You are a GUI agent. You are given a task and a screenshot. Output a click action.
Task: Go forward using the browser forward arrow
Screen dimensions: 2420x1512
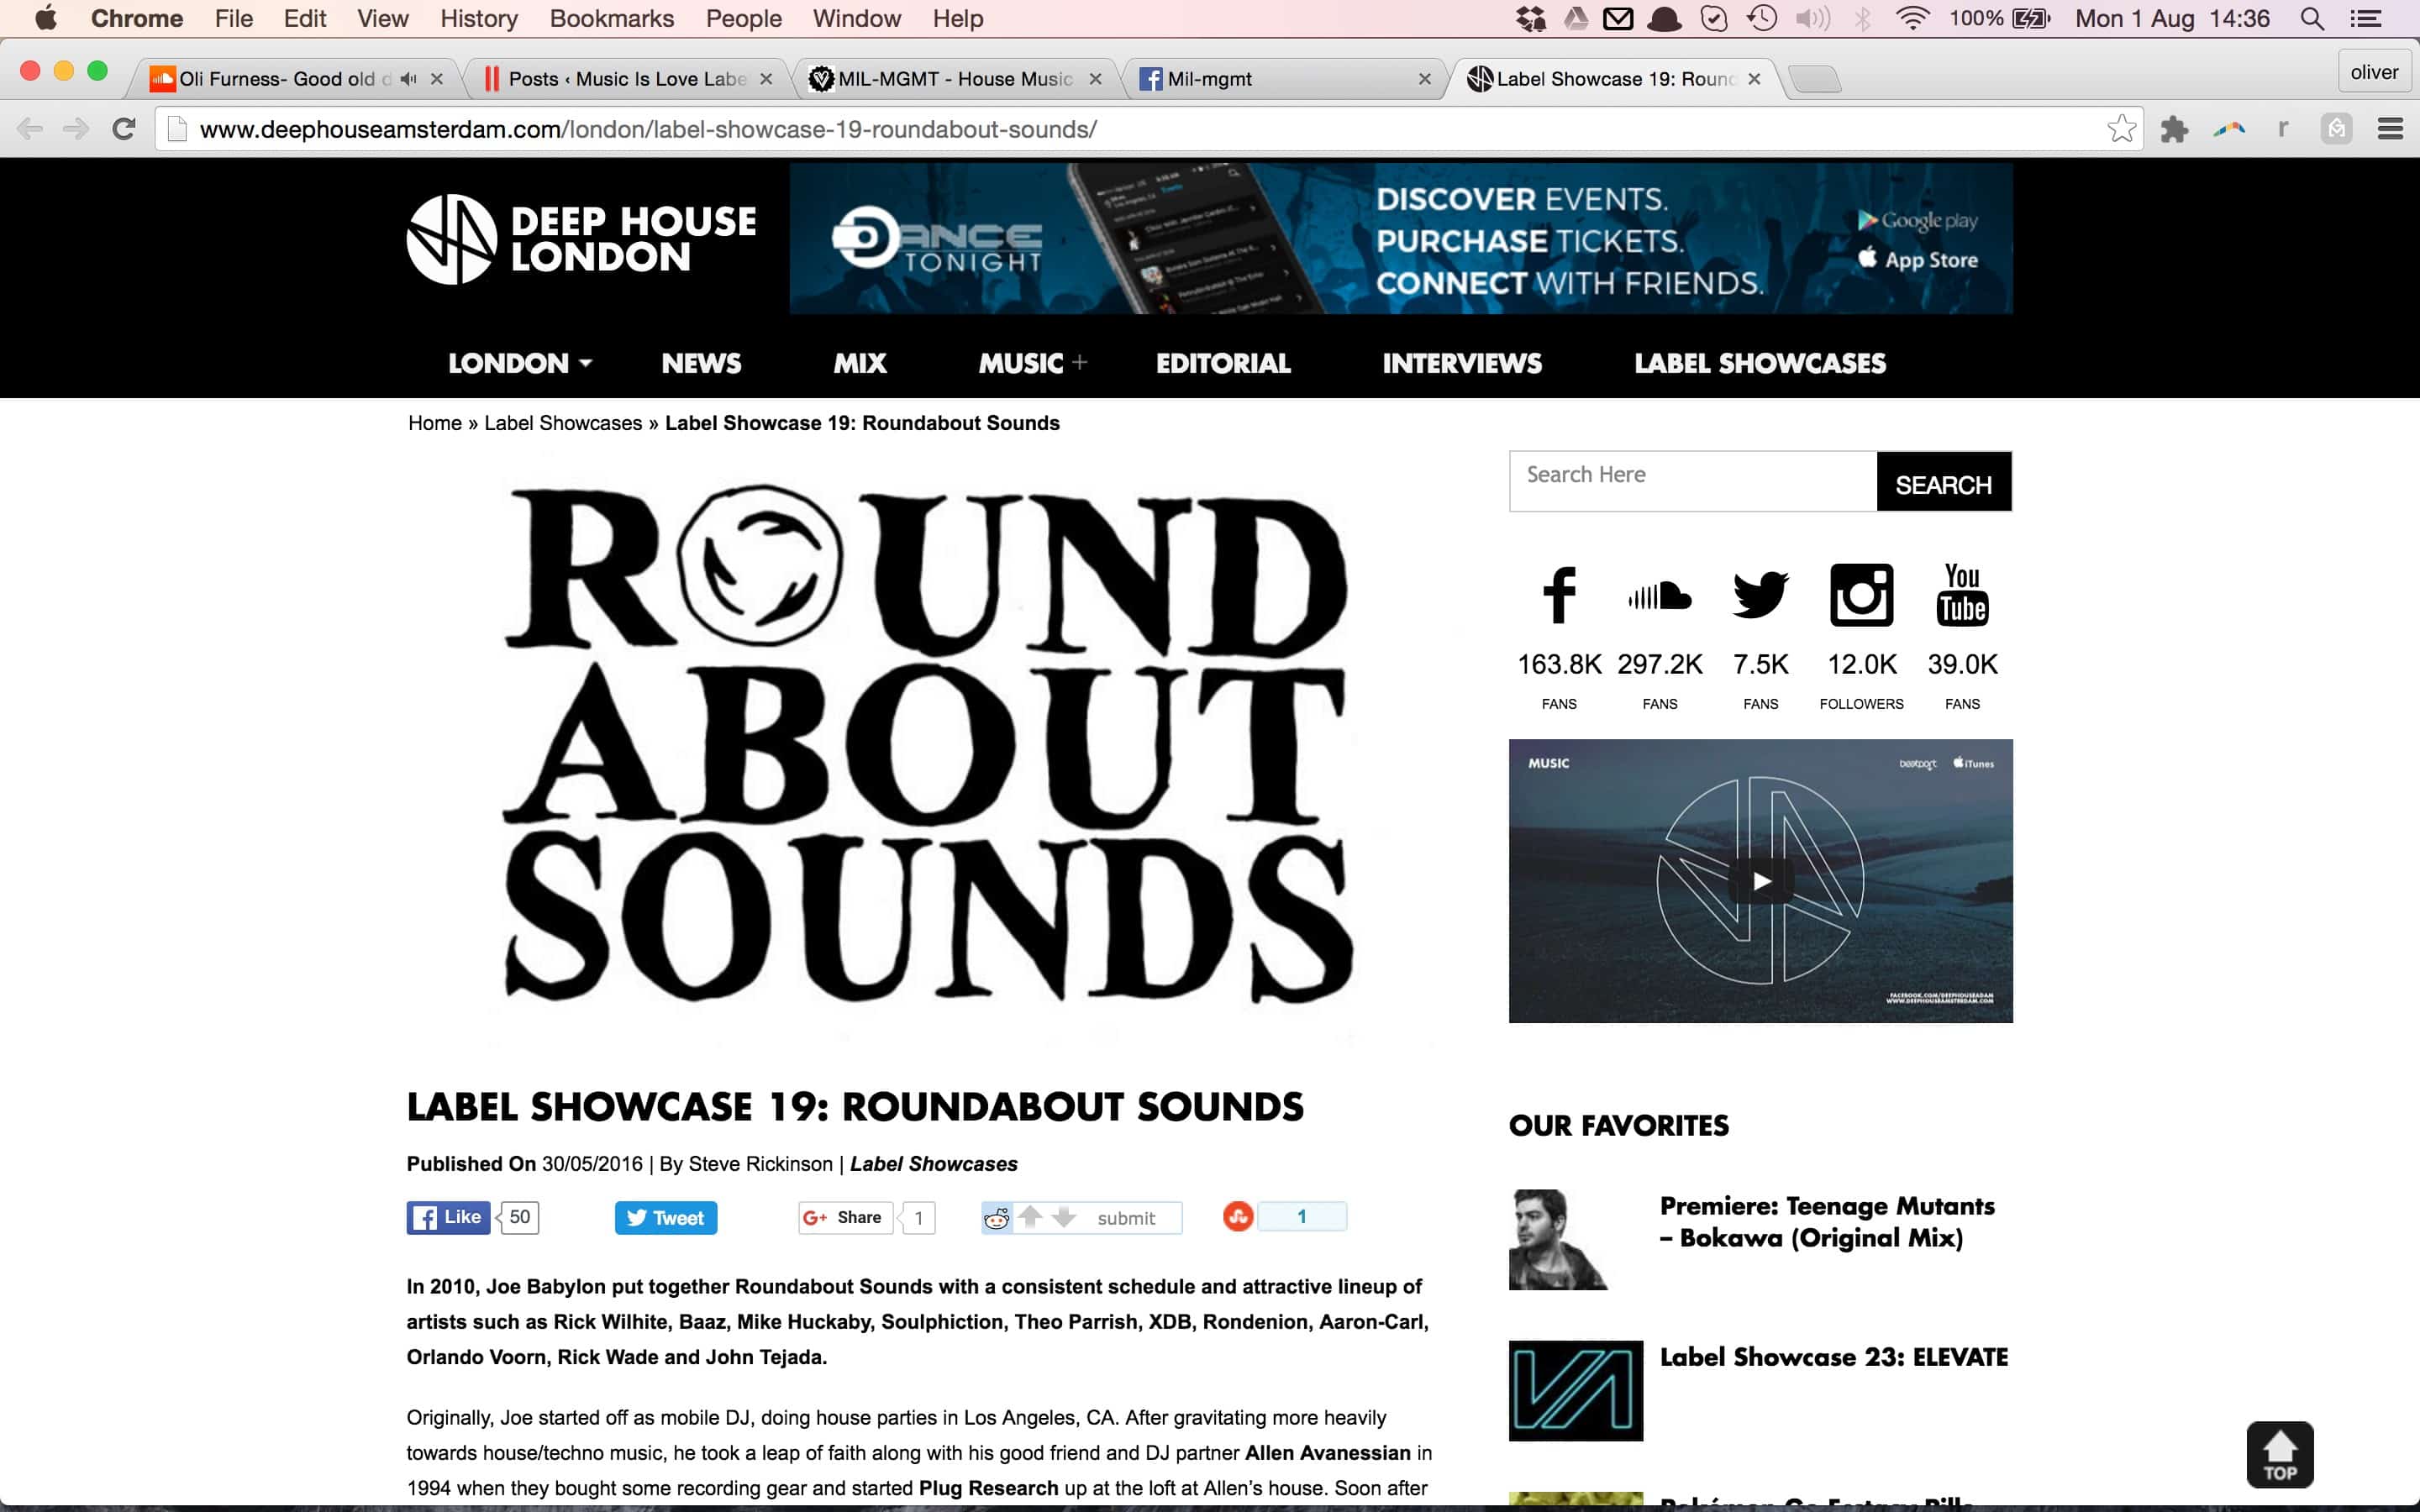[x=76, y=129]
